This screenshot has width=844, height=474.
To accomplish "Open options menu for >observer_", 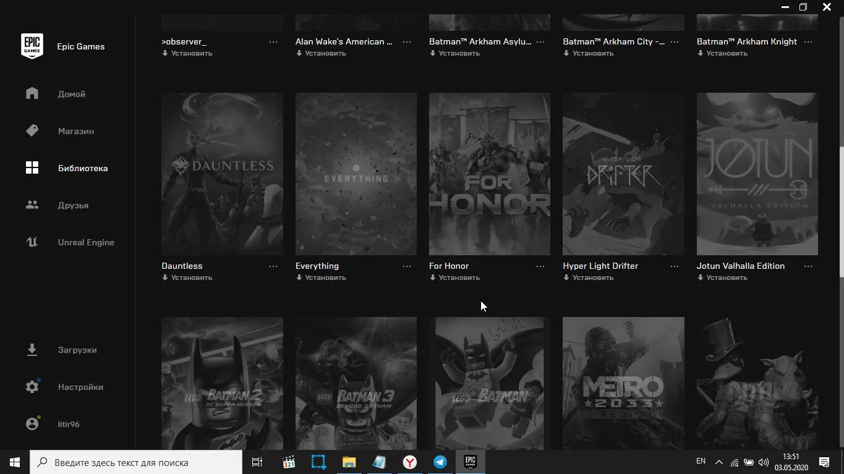I will pyautogui.click(x=273, y=42).
